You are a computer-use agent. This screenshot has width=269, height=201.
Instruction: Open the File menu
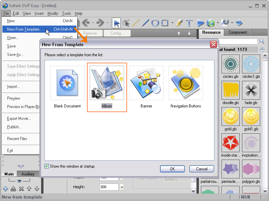[6, 13]
